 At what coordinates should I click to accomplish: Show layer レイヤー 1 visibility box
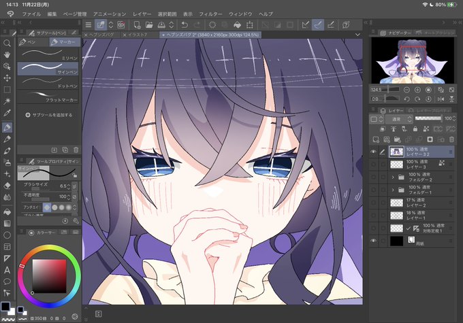(x=374, y=216)
